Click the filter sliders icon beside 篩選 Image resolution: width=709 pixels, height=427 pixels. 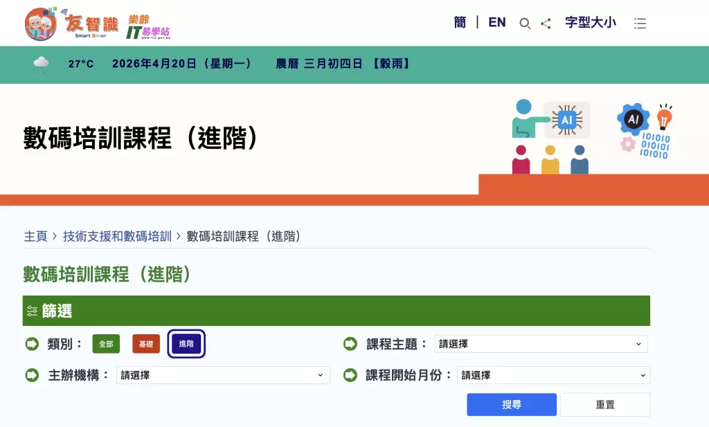click(32, 311)
